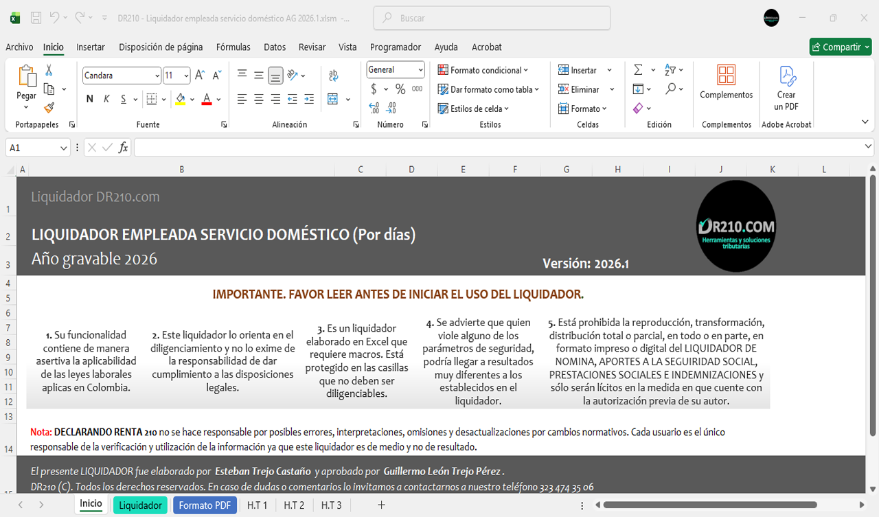879x517 pixels.
Task: Toggle wrap text in the Alineación group
Action: pyautogui.click(x=334, y=76)
